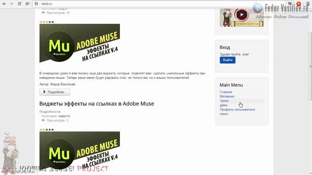Go back with the browser back arrow
312x175 pixels.
click(4, 4)
